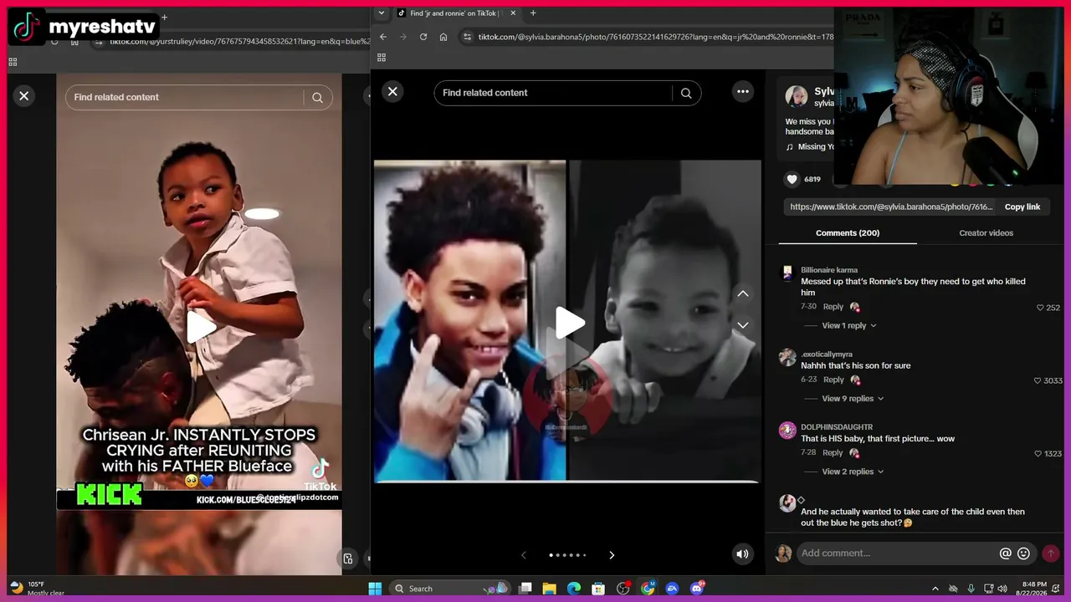Reply to DOLPHINSDAUGHTR's comment
Image resolution: width=1071 pixels, height=602 pixels.
pyautogui.click(x=833, y=452)
